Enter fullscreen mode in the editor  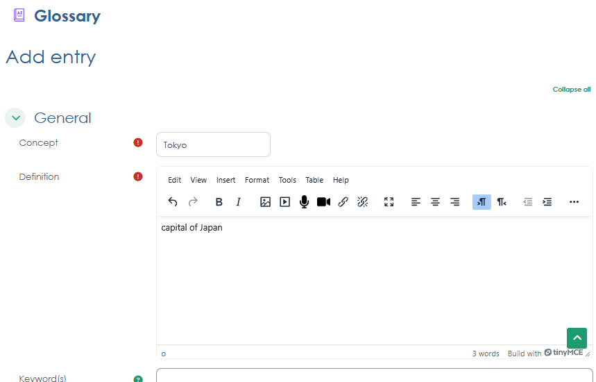click(389, 202)
